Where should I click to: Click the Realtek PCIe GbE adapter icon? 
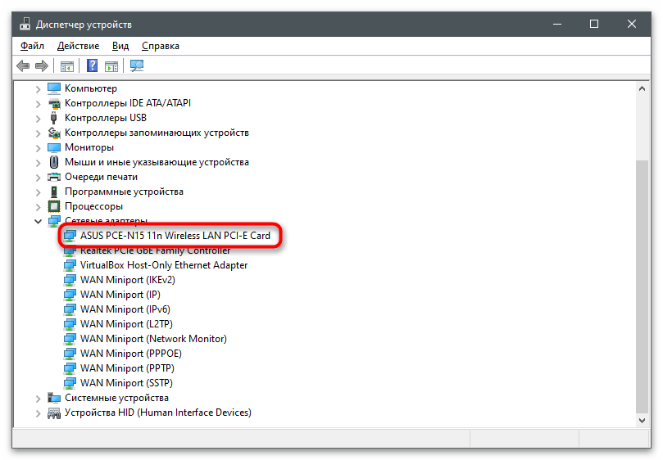(x=70, y=250)
